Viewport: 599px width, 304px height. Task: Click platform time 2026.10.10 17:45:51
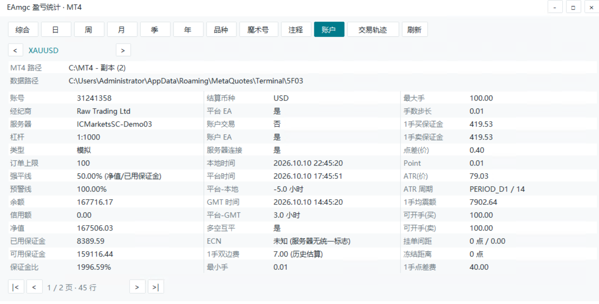[308, 176]
